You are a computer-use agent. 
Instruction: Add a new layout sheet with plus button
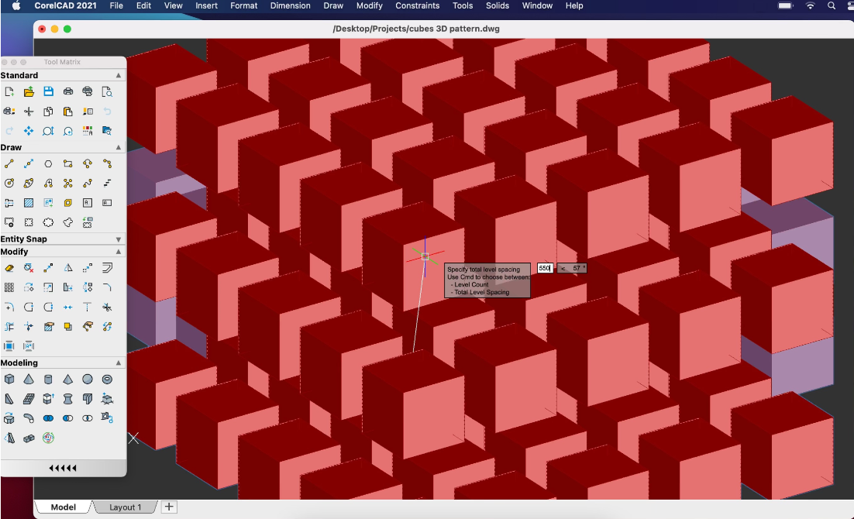tap(169, 507)
